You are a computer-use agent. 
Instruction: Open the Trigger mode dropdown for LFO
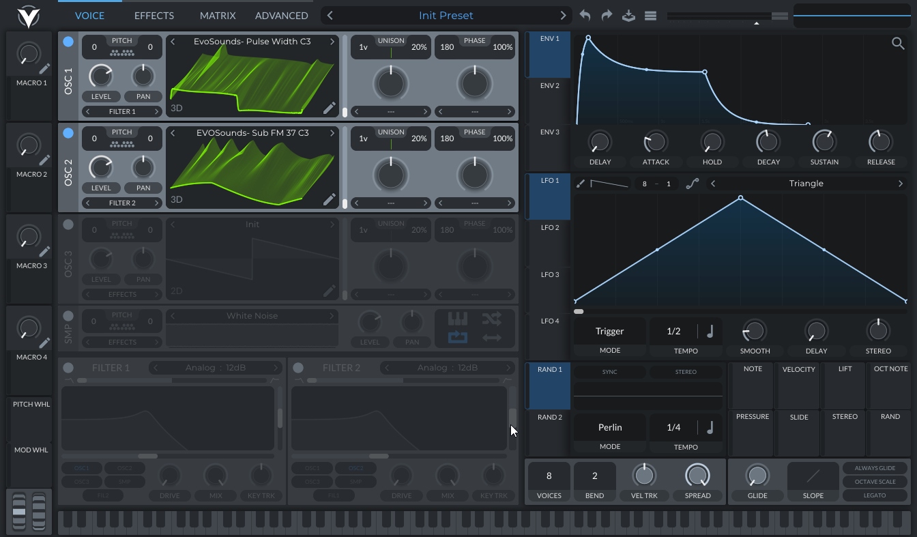(609, 331)
